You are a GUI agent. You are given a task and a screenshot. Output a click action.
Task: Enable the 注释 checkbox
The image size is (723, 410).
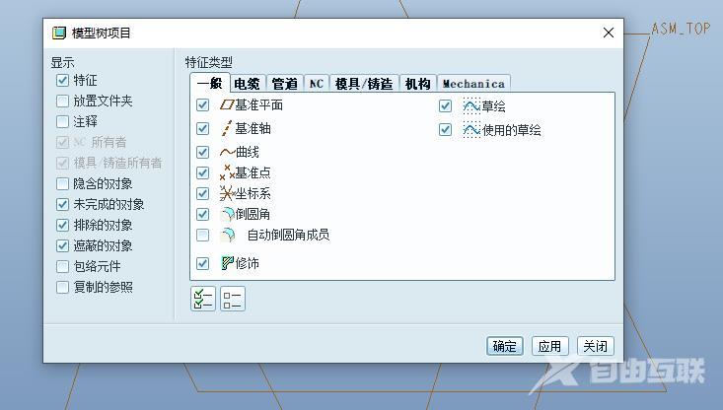coord(62,121)
